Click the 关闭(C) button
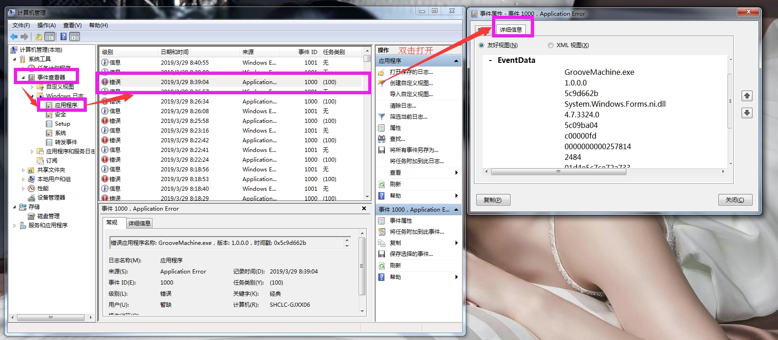The height and width of the screenshot is (340, 778). [x=735, y=200]
